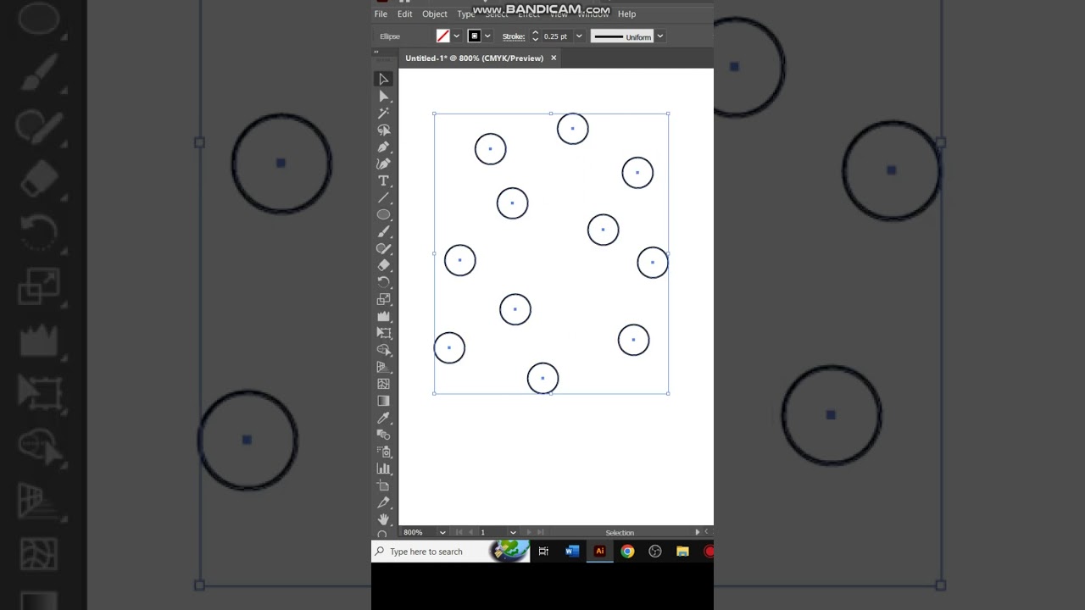The height and width of the screenshot is (610, 1085).
Task: Pick the Paintbrush tool
Action: click(383, 231)
